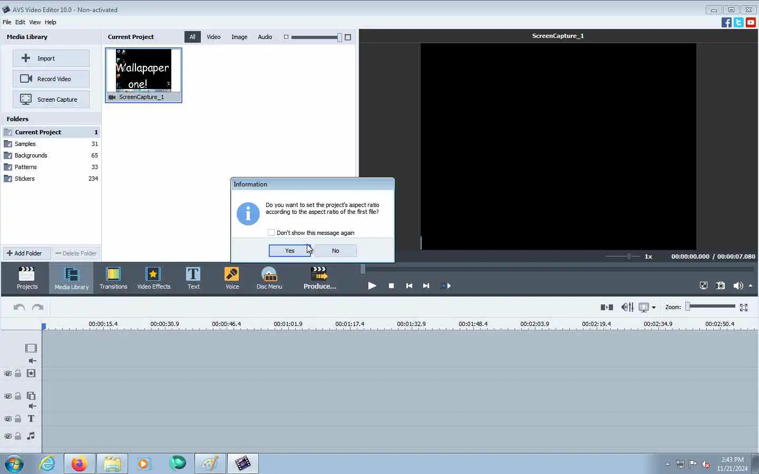Expand the volume slider arrow

(x=751, y=285)
